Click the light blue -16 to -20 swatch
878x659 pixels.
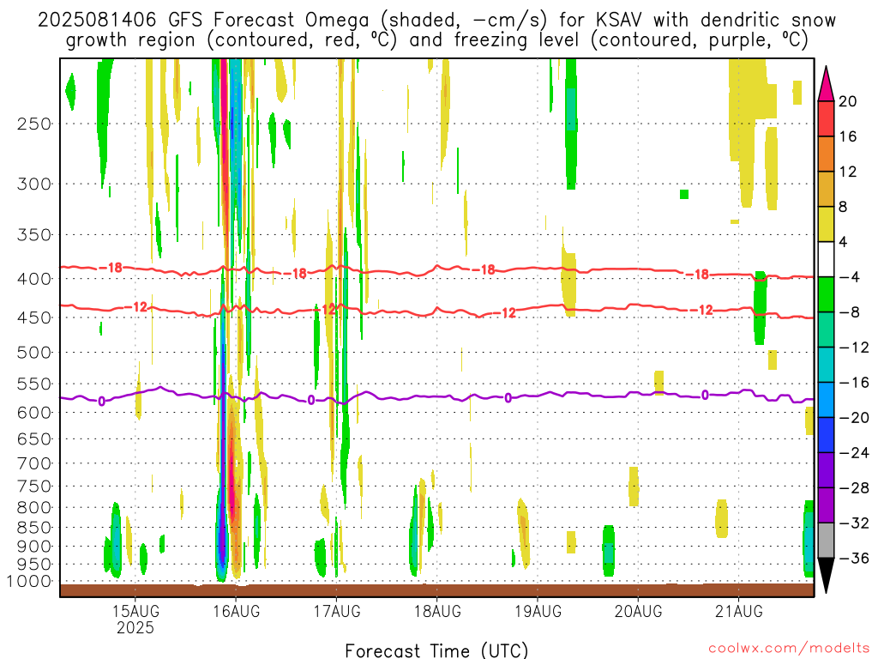(x=826, y=400)
